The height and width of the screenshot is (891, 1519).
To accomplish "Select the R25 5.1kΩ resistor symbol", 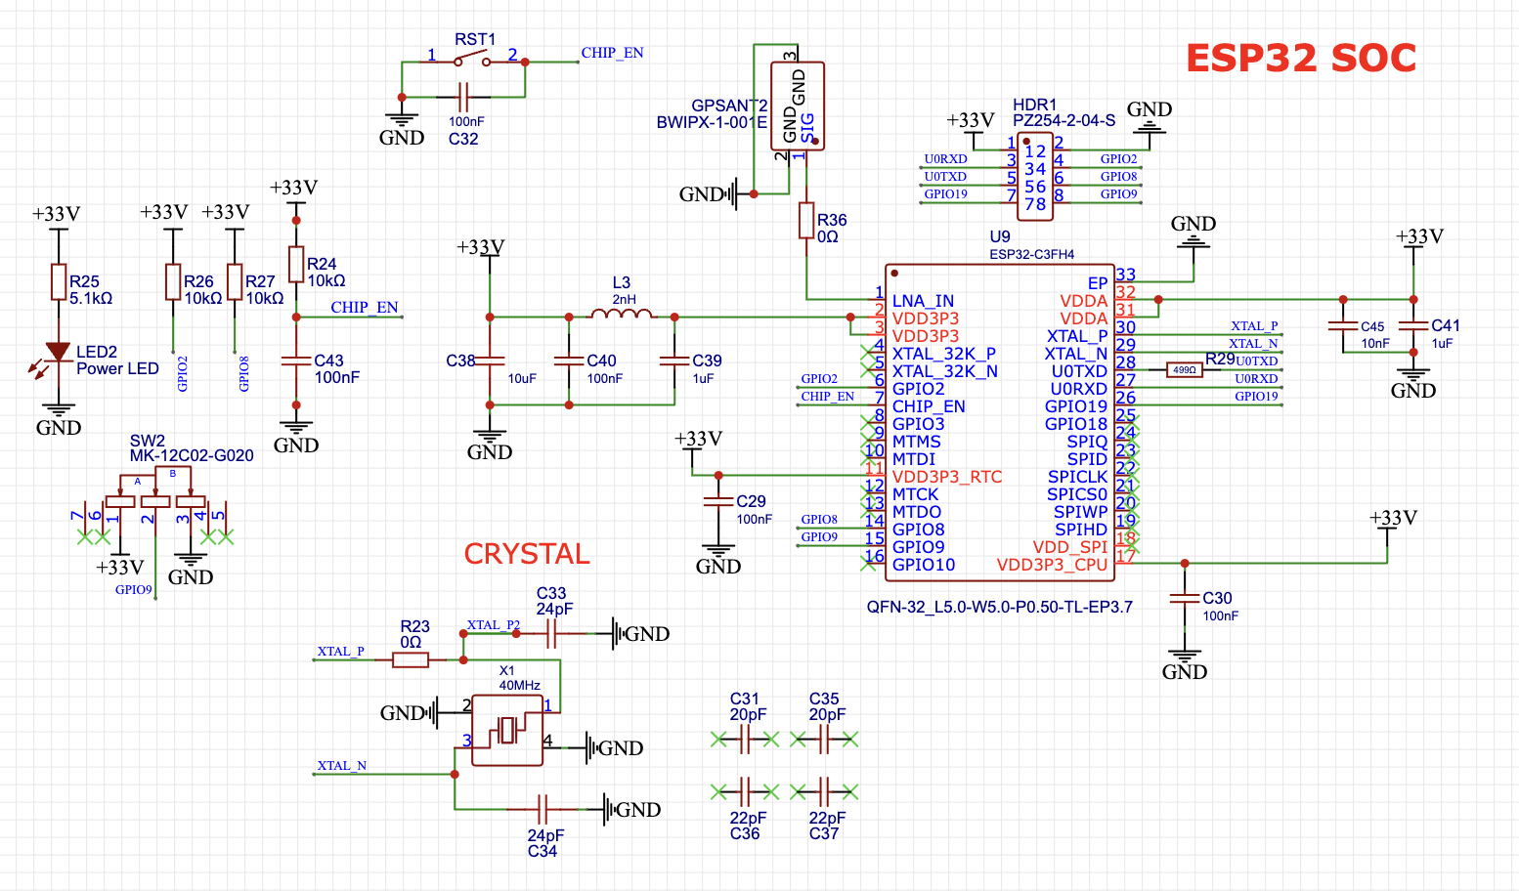I will (59, 282).
